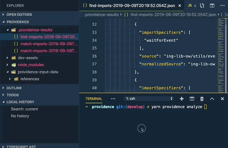This screenshot has width=228, height=148.
Task: Close the terminal panel with X icon
Action: coord(222,99)
